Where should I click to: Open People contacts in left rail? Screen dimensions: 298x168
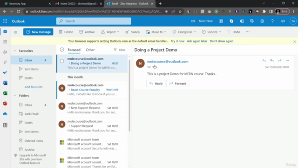tap(5, 52)
